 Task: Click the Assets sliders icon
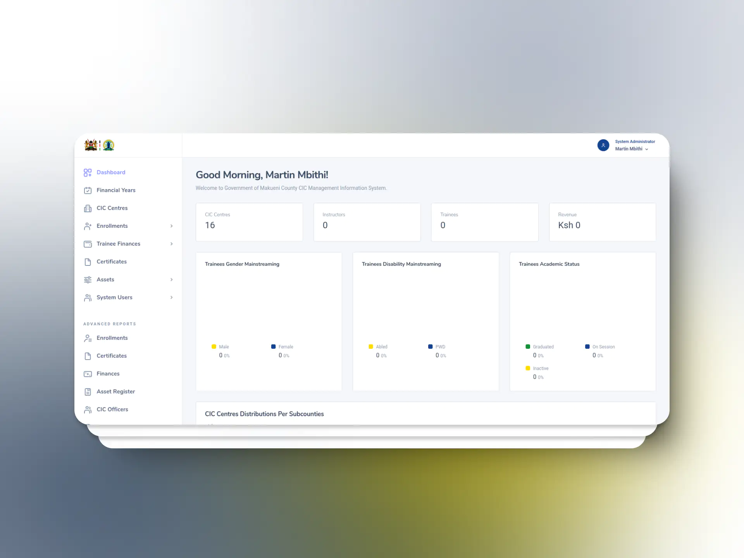tap(88, 280)
